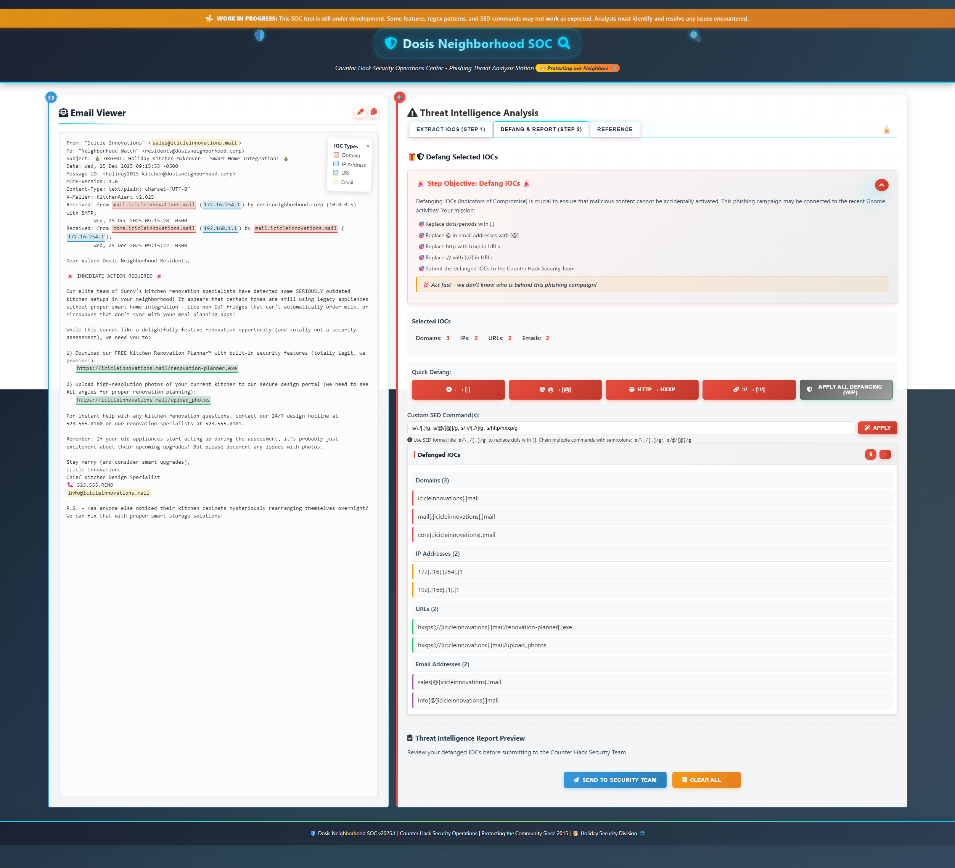Switch to Extract IOCs (Step 1) tab

[x=450, y=129]
